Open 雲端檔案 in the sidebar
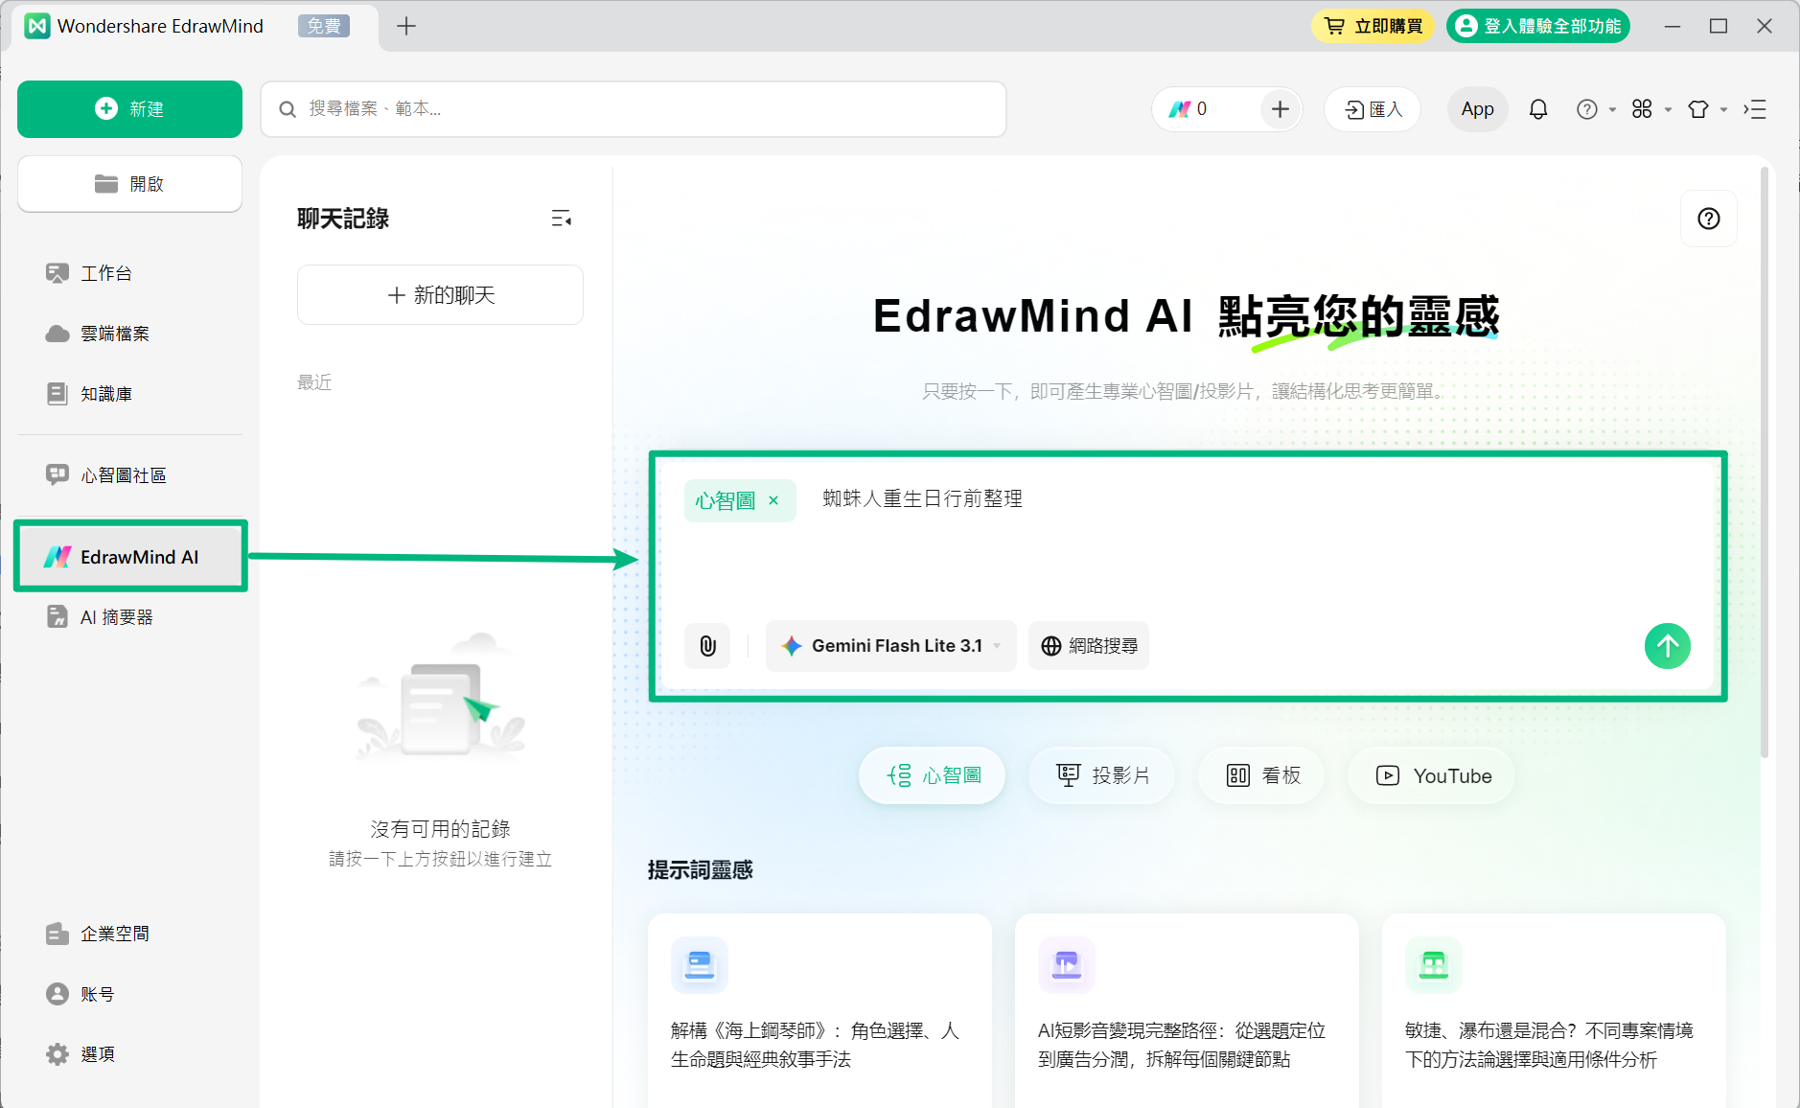The height and width of the screenshot is (1108, 1800). point(129,334)
